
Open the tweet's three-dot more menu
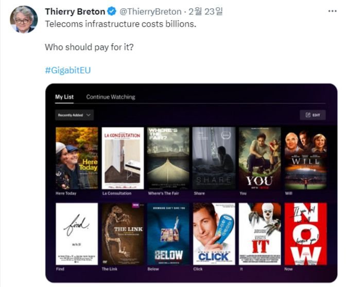tap(332, 11)
